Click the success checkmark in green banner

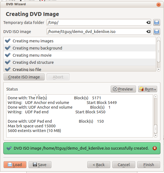9,148
